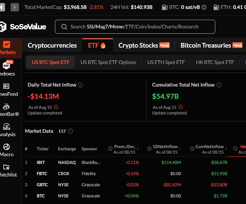Open Watchlist in the sidebar
246x204 pixels.
(x=8, y=171)
